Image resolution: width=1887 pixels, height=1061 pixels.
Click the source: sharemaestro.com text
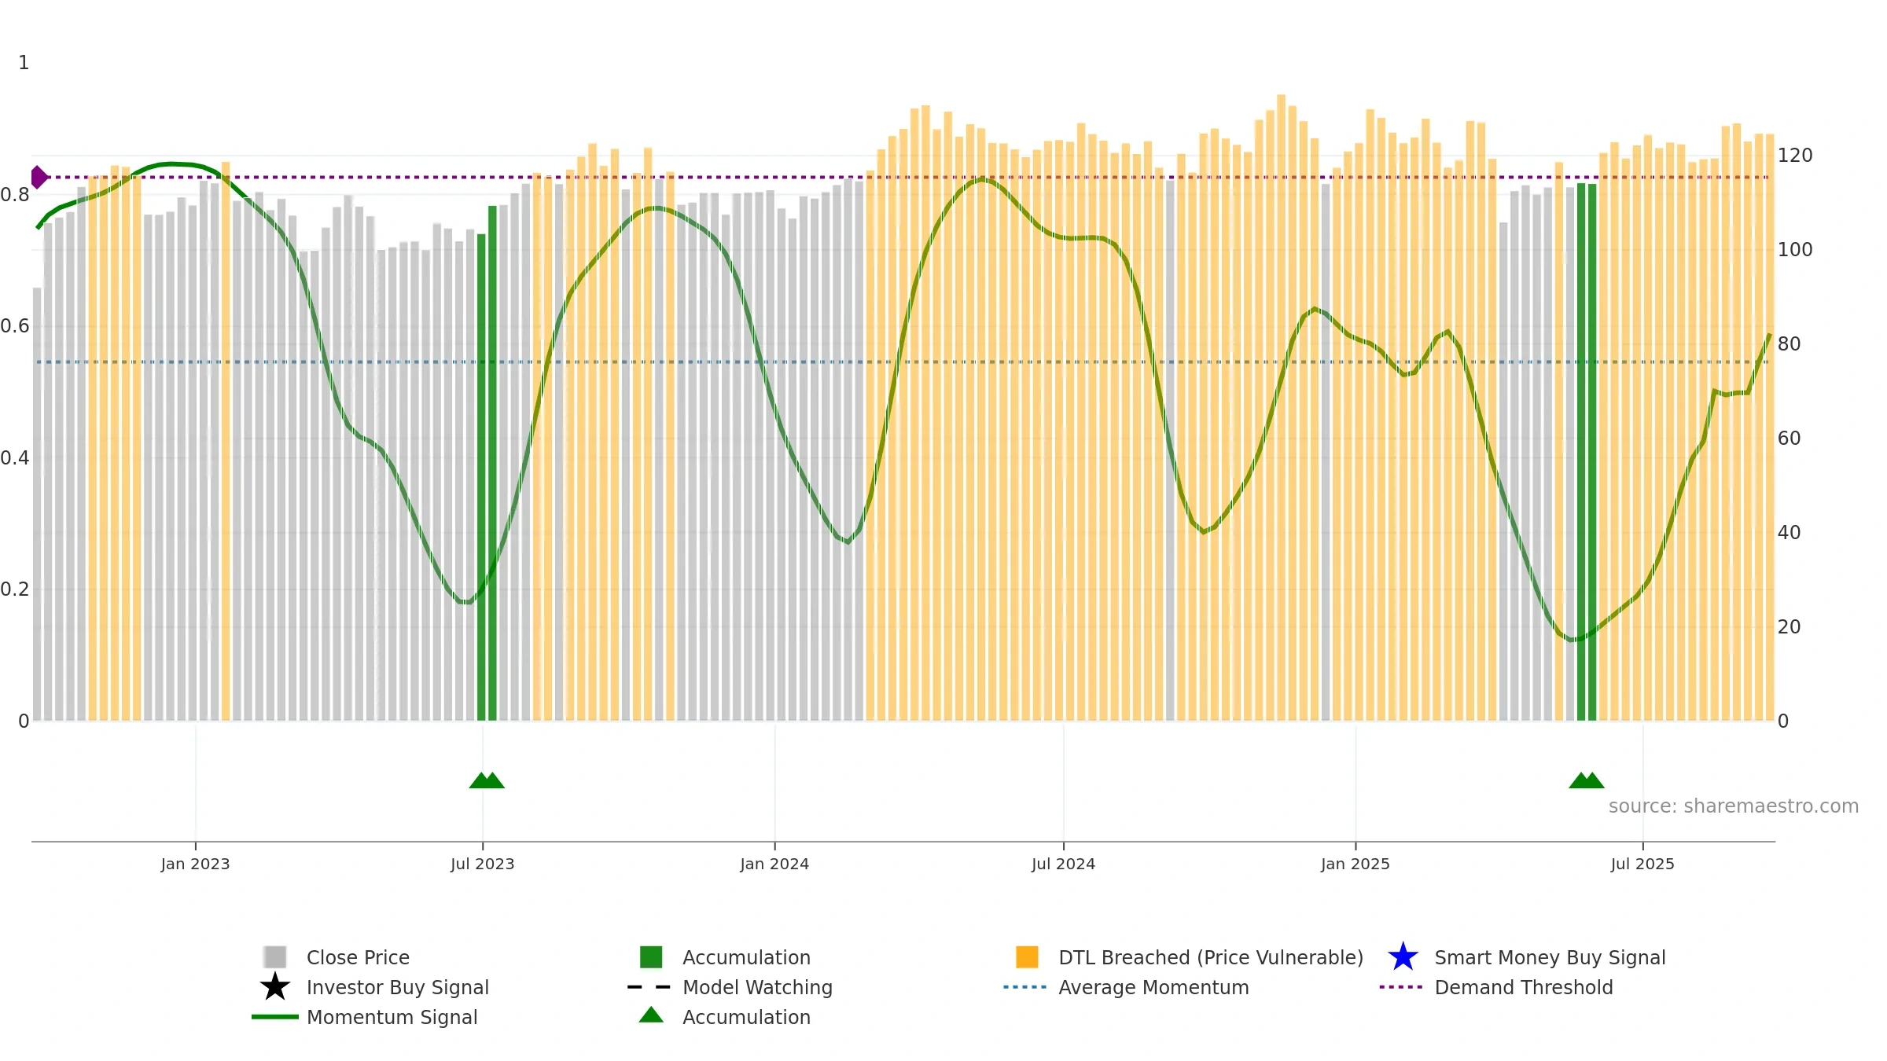[1734, 806]
